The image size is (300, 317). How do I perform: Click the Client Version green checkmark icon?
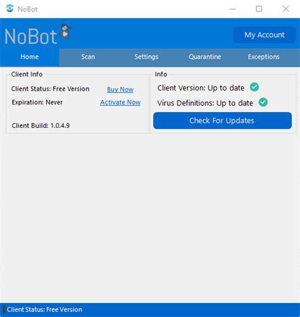(254, 87)
